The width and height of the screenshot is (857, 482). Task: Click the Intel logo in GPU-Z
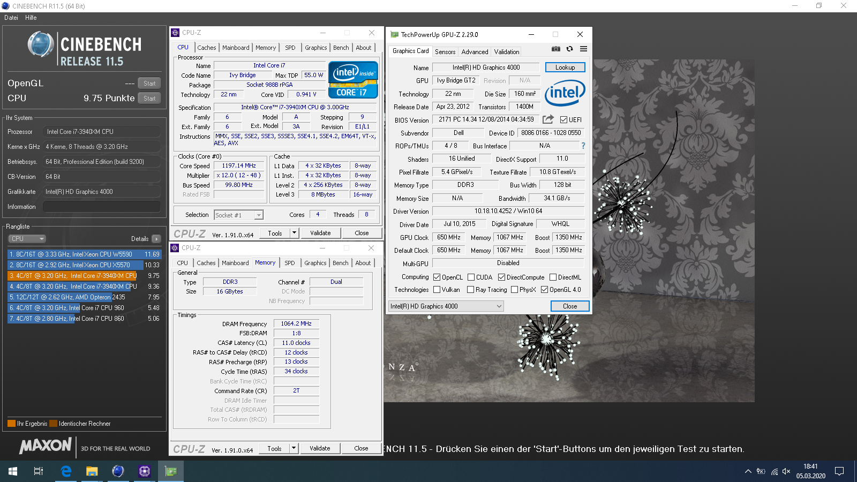(565, 93)
